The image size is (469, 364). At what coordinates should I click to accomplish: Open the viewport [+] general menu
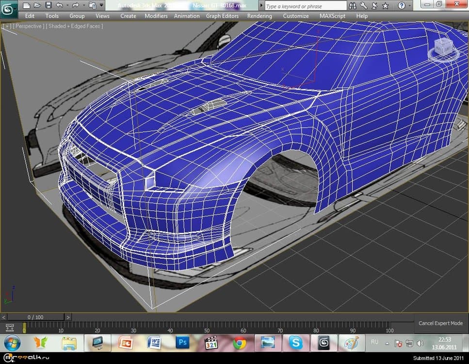7,26
